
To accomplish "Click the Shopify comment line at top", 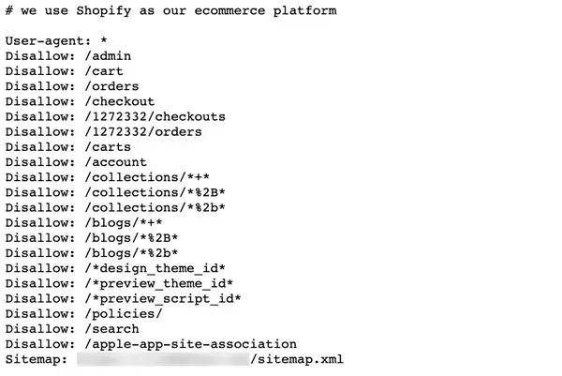I will point(171,10).
